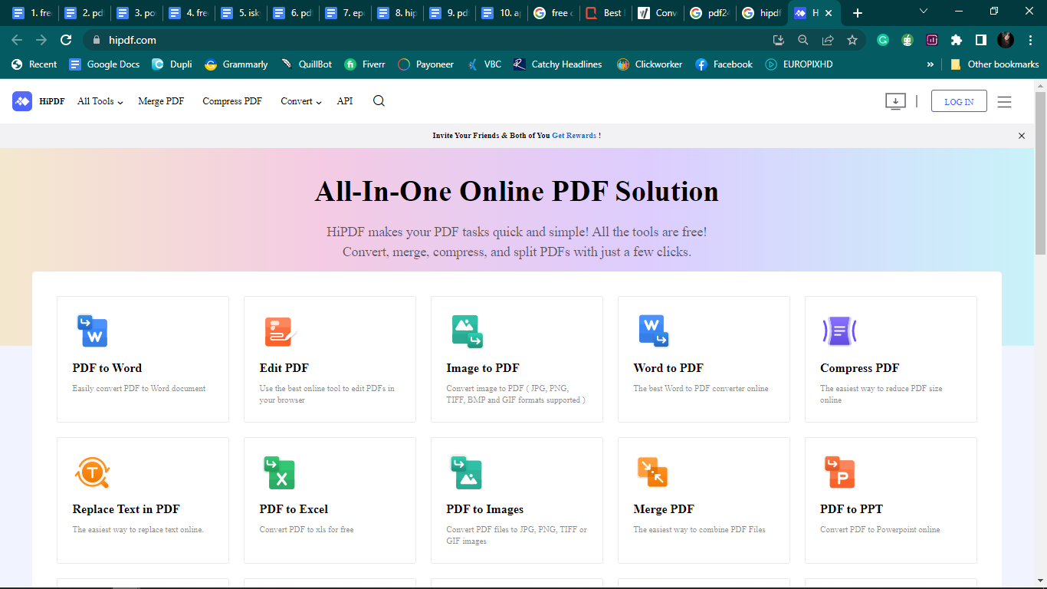Click the HiPDF logo
The height and width of the screenshot is (589, 1047).
coord(37,100)
